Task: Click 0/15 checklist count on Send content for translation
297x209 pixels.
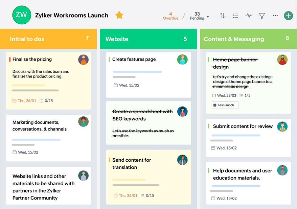Action: point(147,195)
